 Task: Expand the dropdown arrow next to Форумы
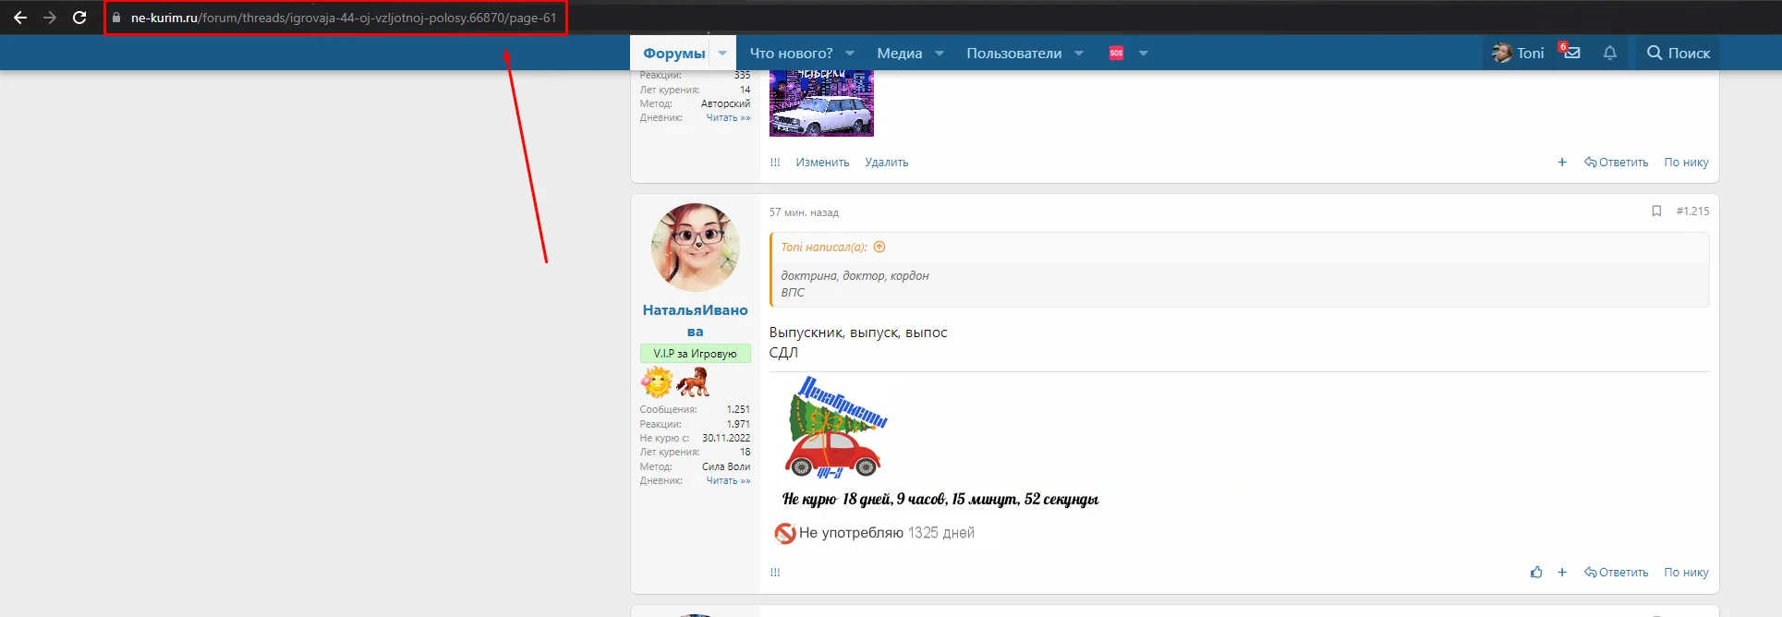(x=722, y=54)
